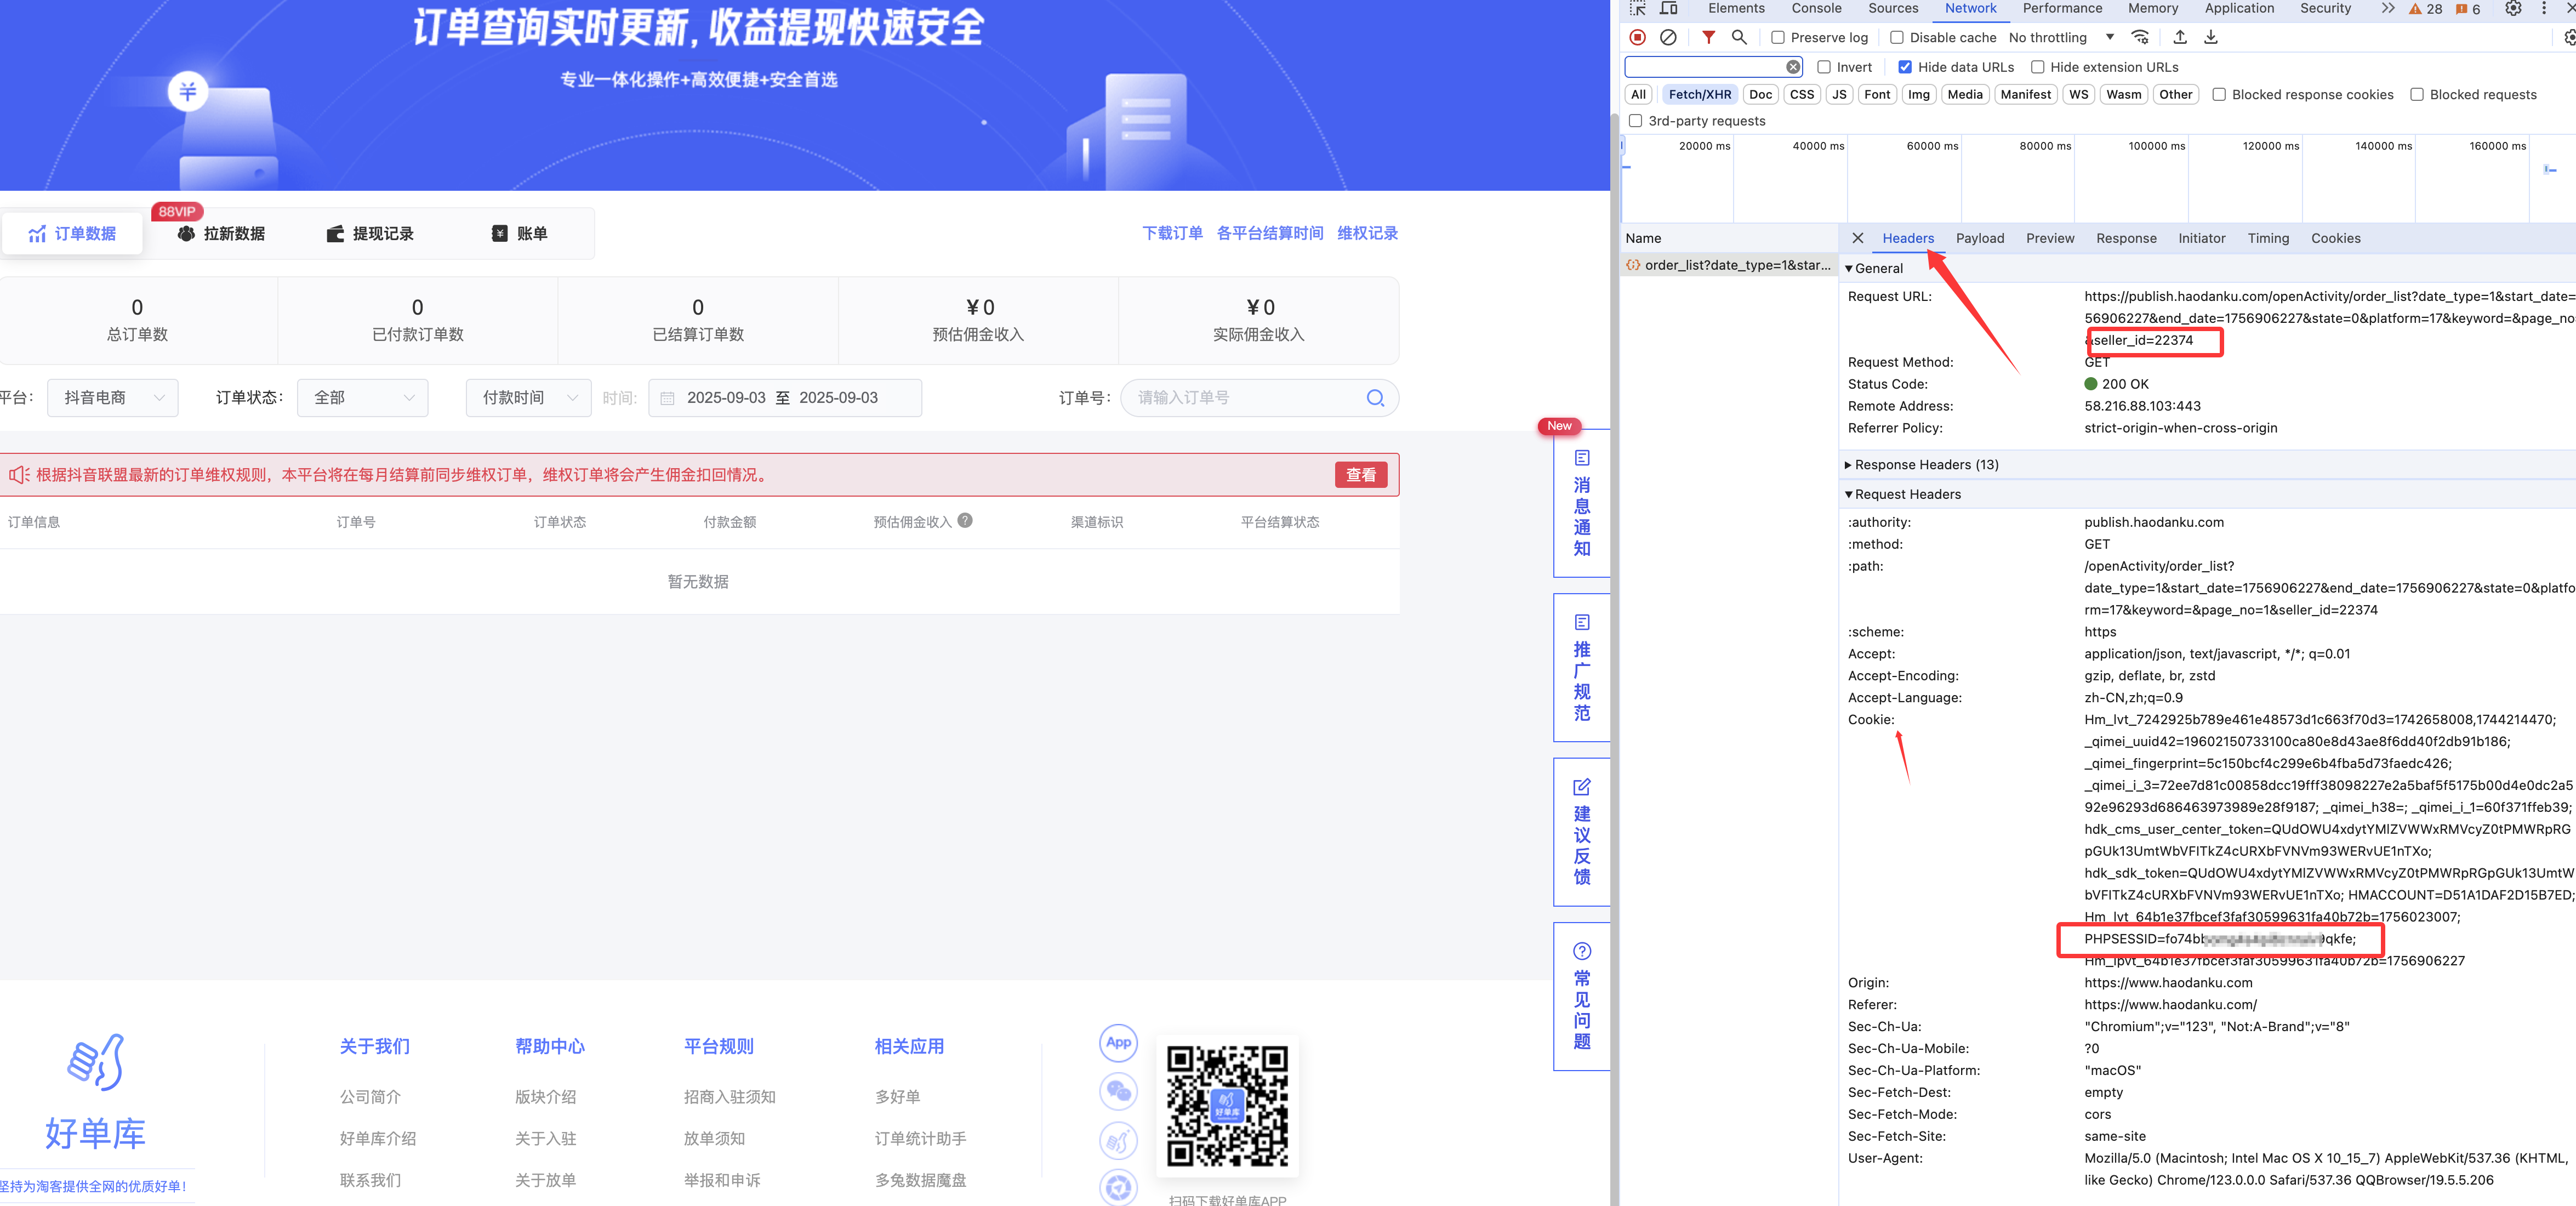Open network search magnifier icon
2576x1206 pixels.
pos(1739,37)
